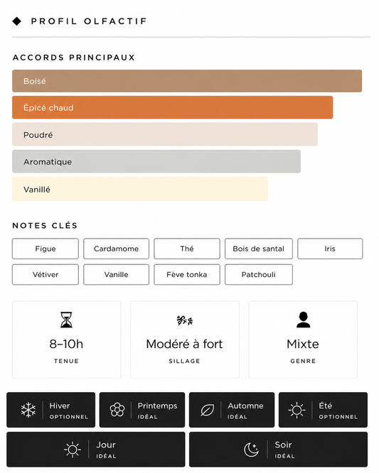This screenshot has width=379, height=473.
Task: Select the Iris note tag
Action: click(330, 249)
